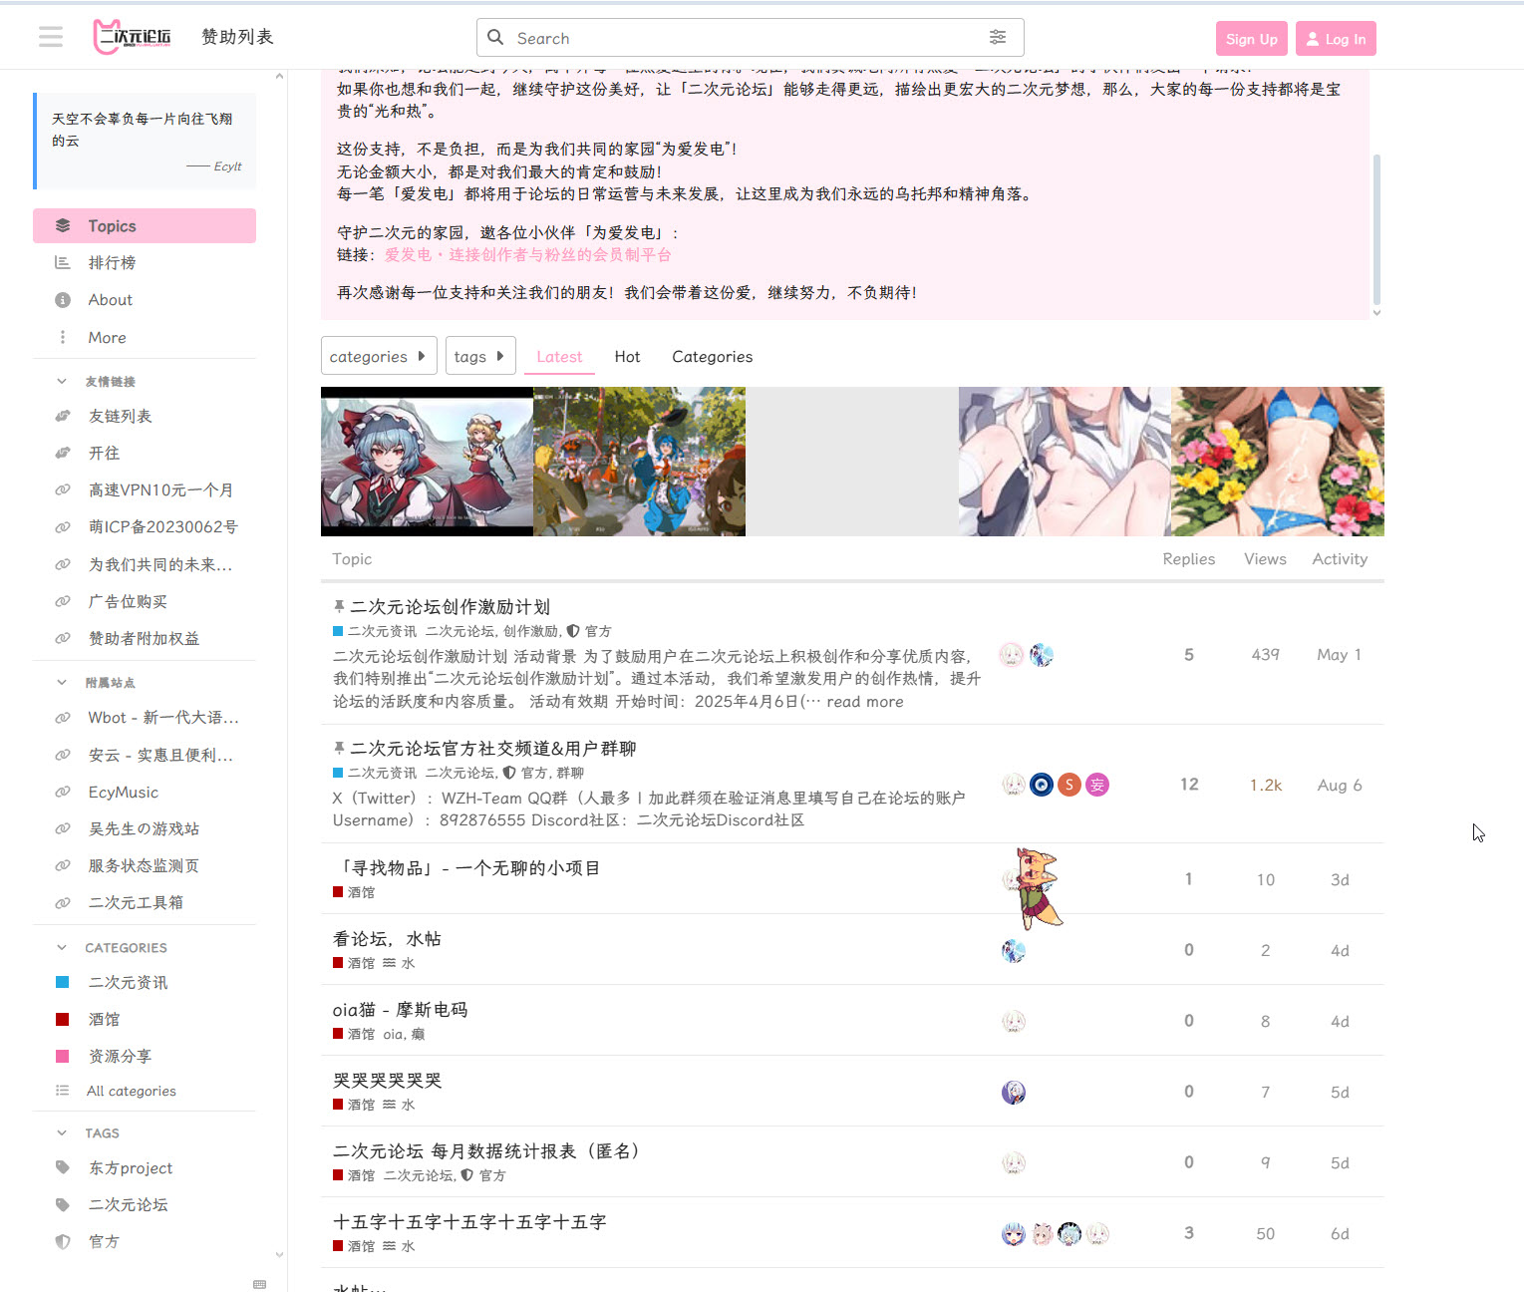Click the About info icon
Image resolution: width=1524 pixels, height=1292 pixels.
coord(63,300)
